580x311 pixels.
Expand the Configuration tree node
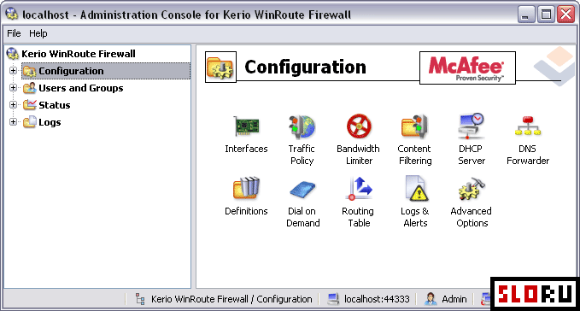[13, 70]
